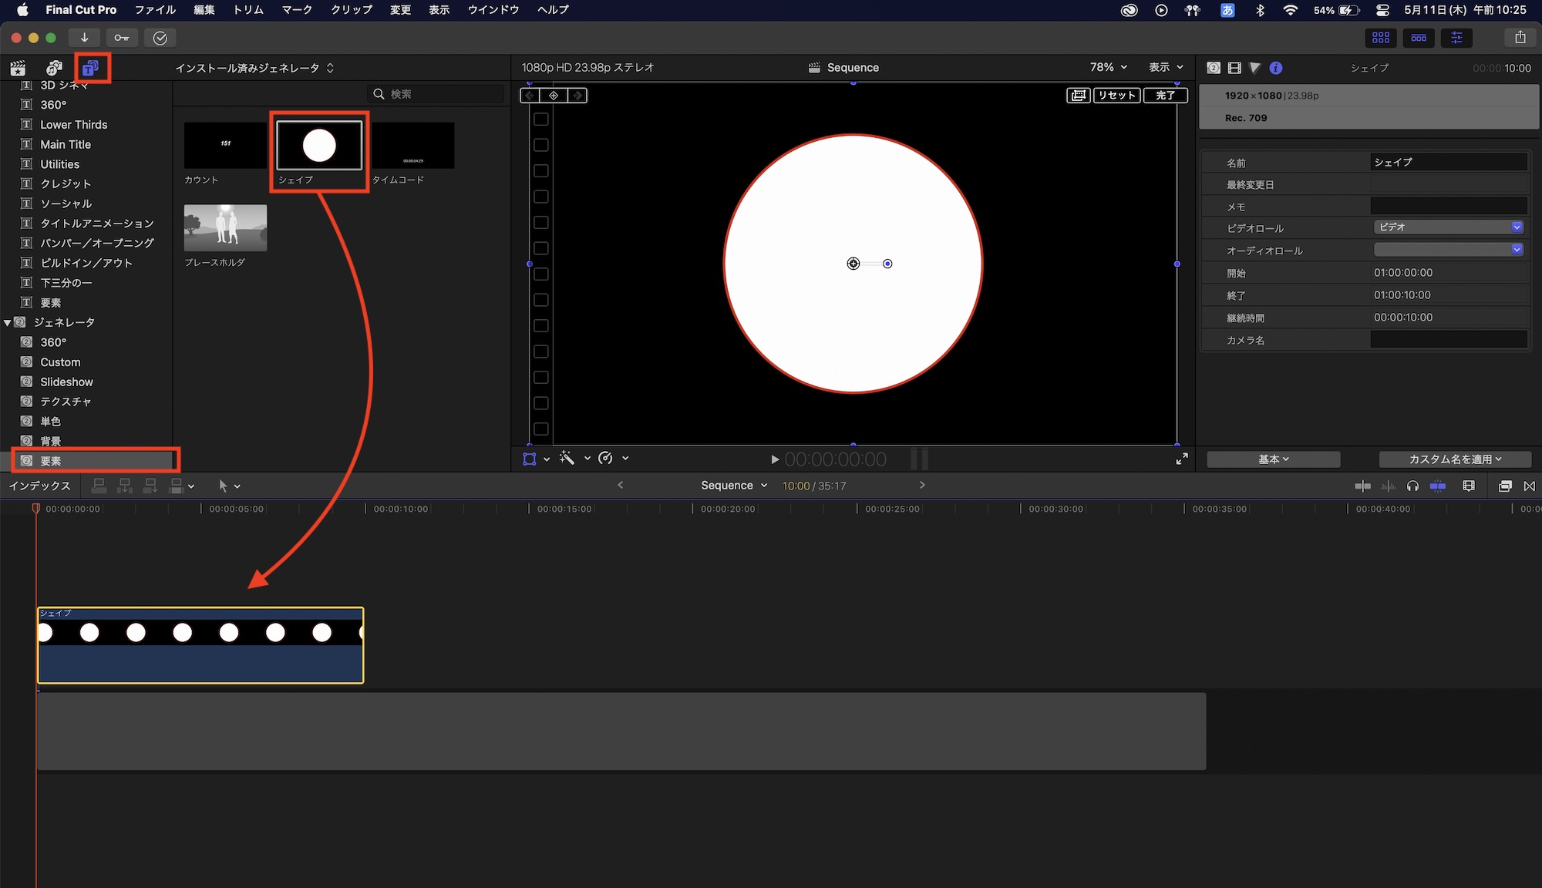Open the Video inspector filmstrip icon
Image resolution: width=1542 pixels, height=888 pixels.
[1234, 68]
